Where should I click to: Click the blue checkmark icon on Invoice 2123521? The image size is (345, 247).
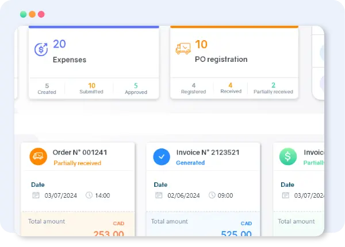162,156
